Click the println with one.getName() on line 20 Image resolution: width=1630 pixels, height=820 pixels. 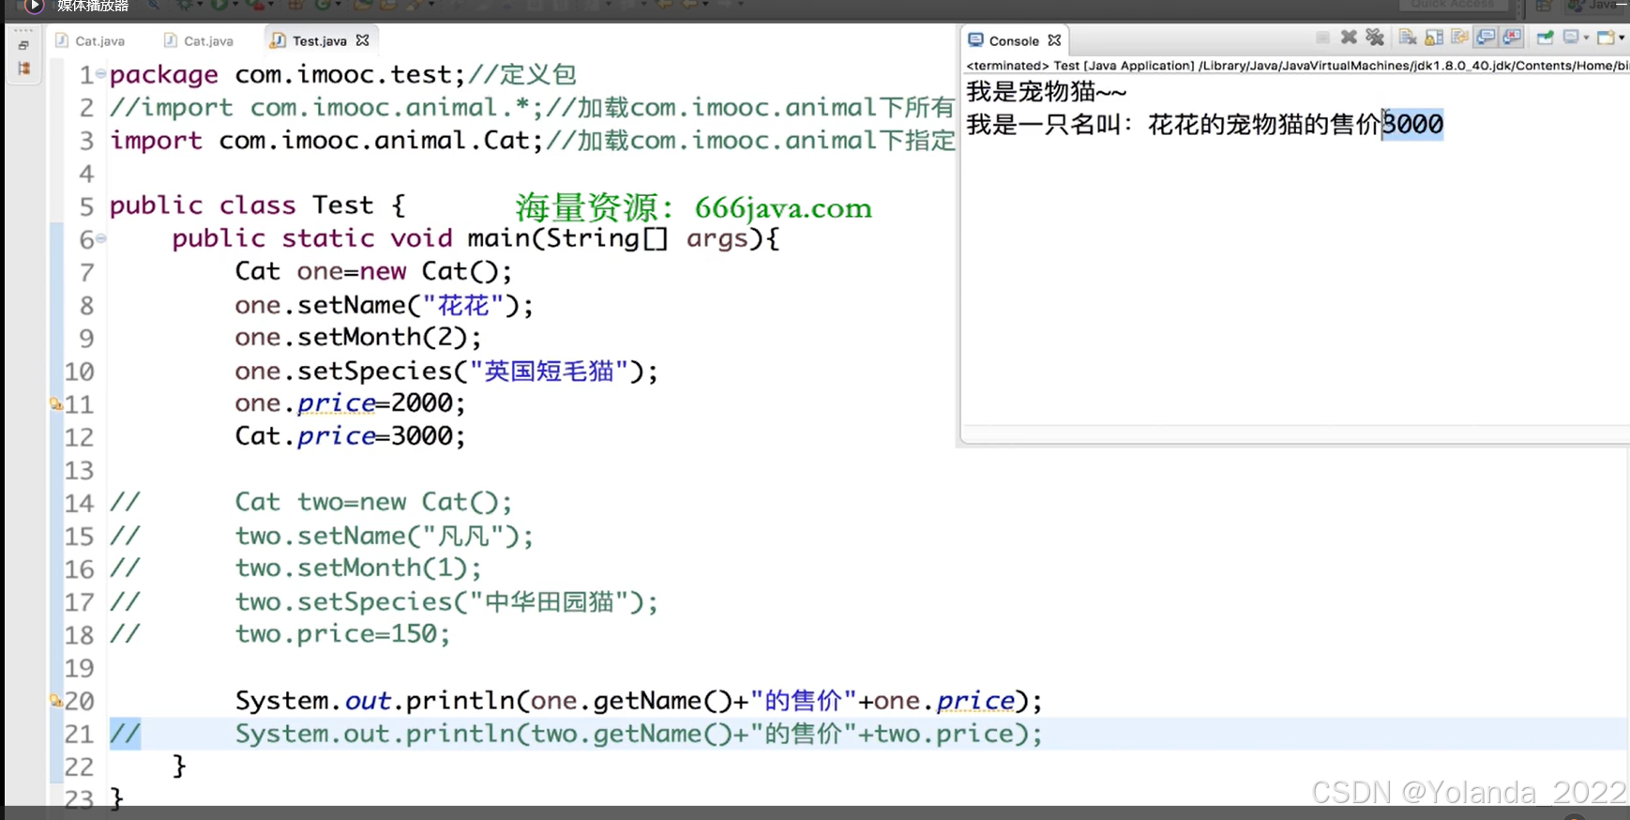(639, 701)
